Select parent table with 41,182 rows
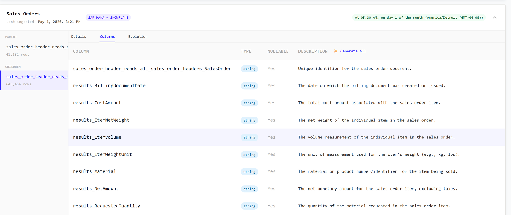Image resolution: width=511 pixels, height=215 pixels. click(x=34, y=50)
